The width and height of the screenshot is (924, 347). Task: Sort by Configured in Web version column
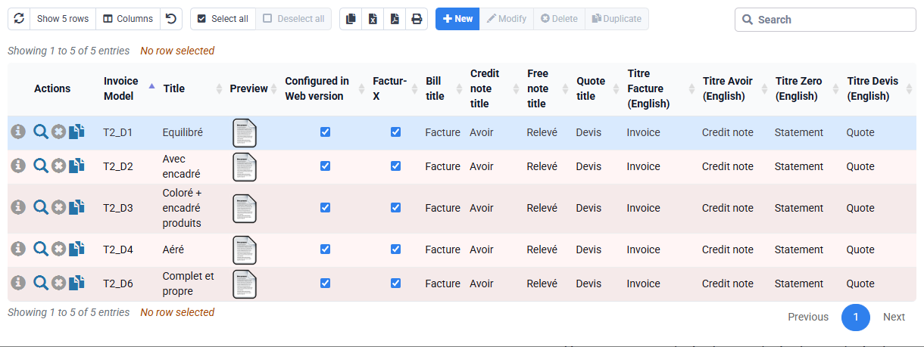323,88
